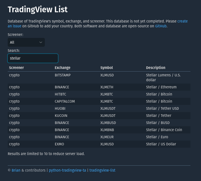201x181 pixels.
Task: Select the XLMEUR symbol cell
Action: point(107,137)
